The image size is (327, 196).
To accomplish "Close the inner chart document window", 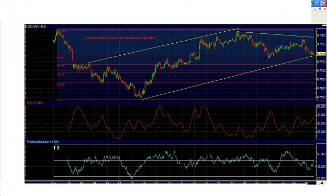I will coord(325,9).
